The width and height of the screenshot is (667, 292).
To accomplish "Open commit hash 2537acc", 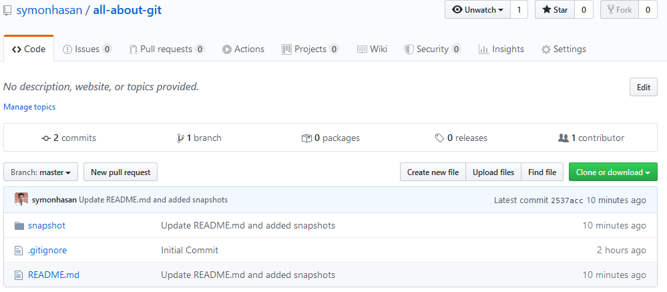I will coord(567,200).
